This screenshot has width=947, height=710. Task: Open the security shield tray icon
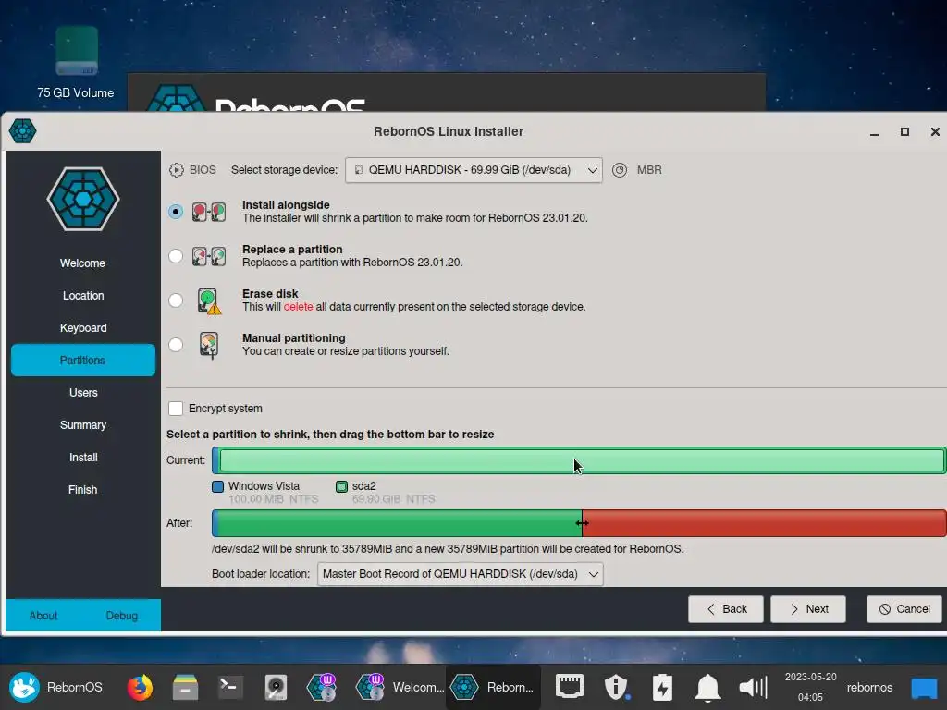[617, 687]
